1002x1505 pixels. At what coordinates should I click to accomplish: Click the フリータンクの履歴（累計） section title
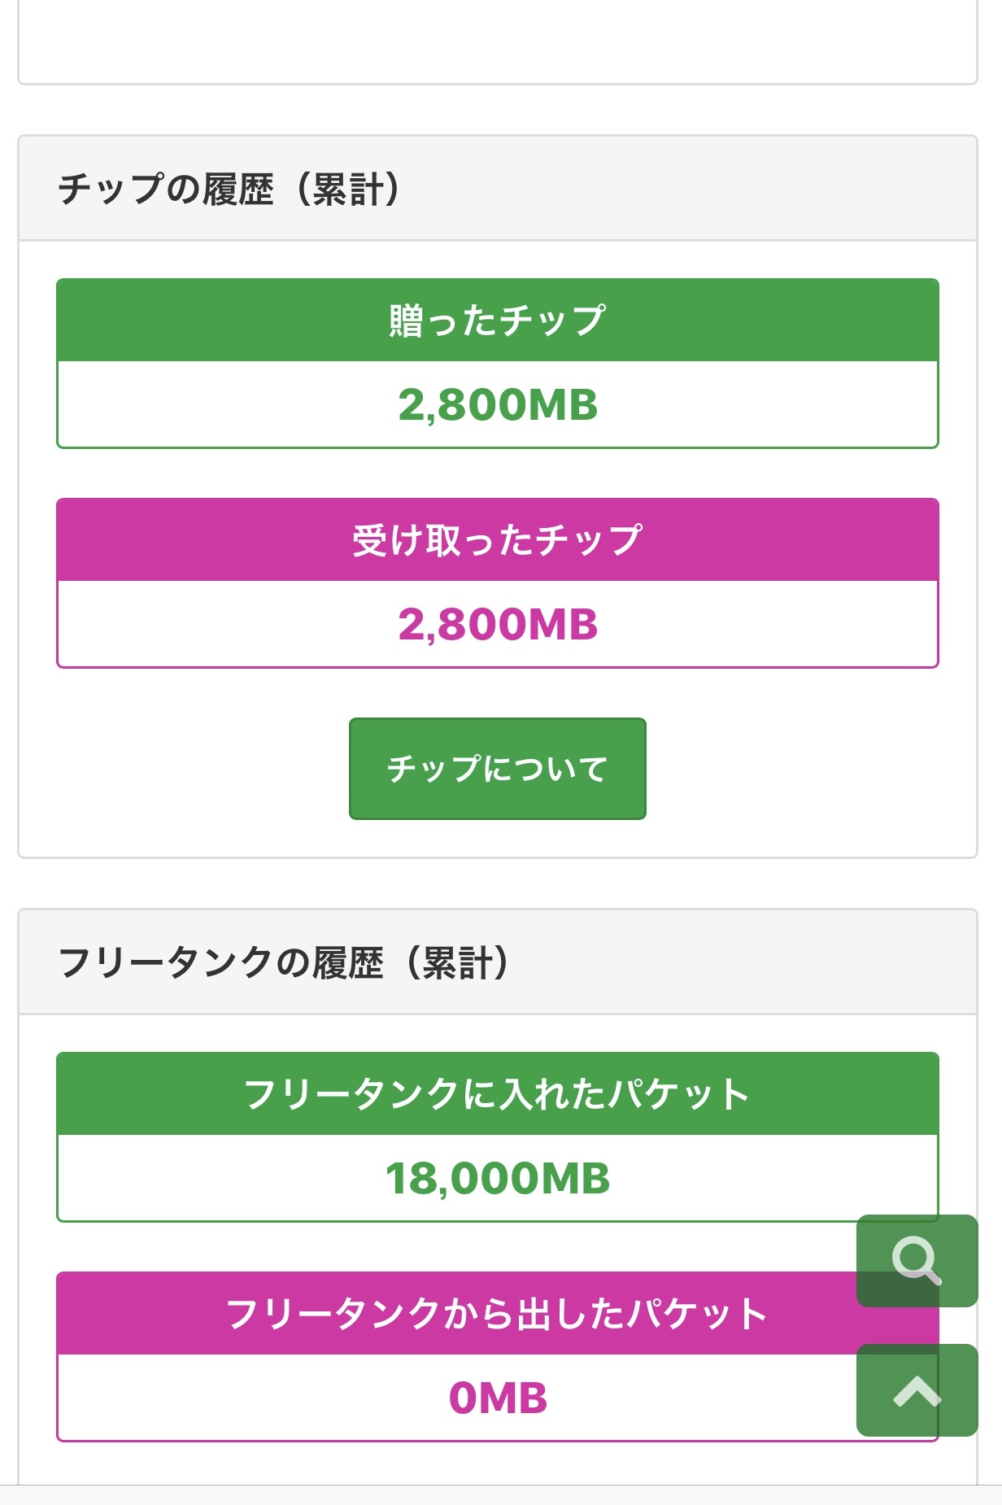pos(283,962)
